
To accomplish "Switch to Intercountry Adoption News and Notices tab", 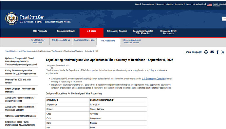I will (132, 41).
